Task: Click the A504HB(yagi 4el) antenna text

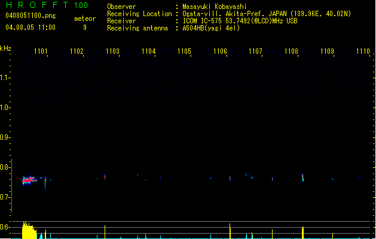Action: coord(211,28)
